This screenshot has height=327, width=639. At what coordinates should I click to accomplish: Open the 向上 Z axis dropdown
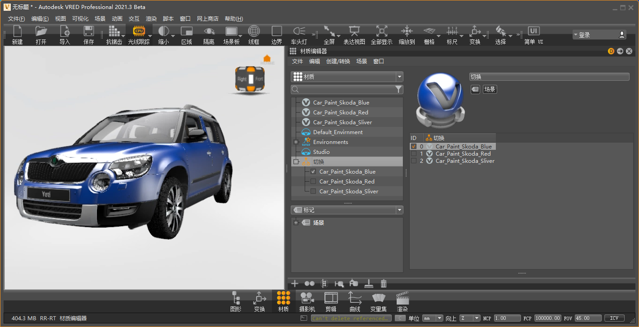(470, 318)
